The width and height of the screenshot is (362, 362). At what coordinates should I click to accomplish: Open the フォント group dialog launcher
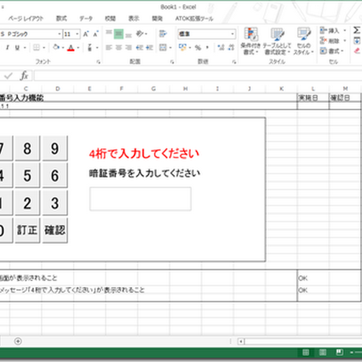click(99, 62)
